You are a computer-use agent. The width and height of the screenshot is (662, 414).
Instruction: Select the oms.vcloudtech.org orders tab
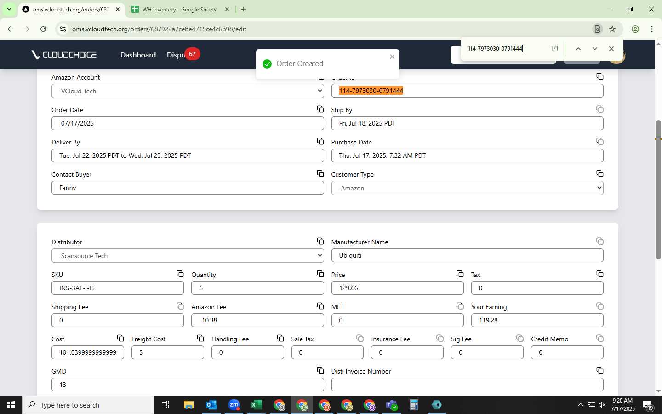tap(71, 9)
